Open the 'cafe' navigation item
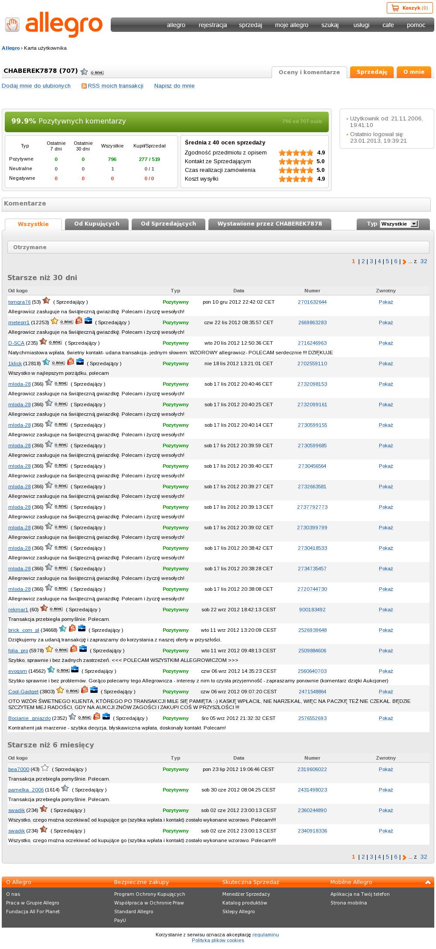 click(x=388, y=25)
